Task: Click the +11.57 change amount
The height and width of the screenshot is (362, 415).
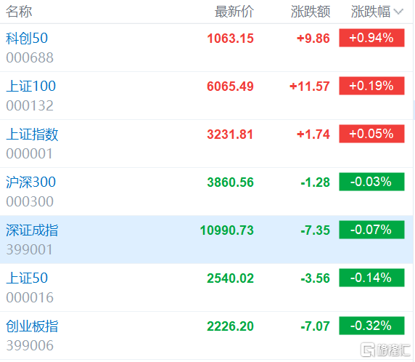Action: click(x=310, y=87)
